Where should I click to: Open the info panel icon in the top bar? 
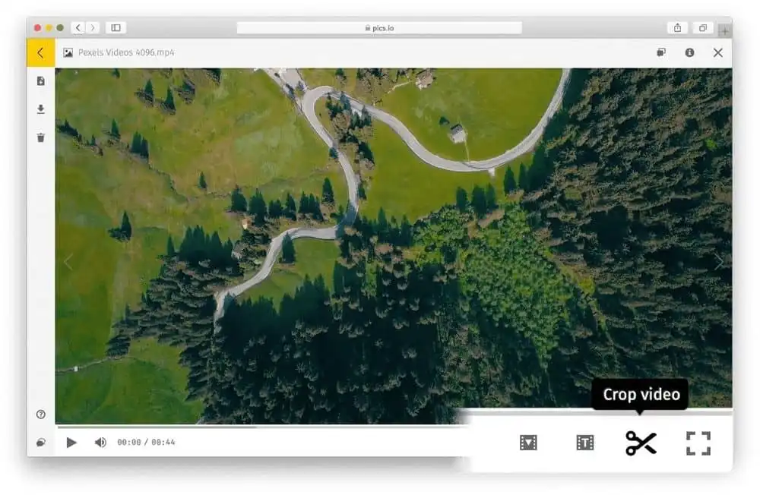tap(689, 52)
